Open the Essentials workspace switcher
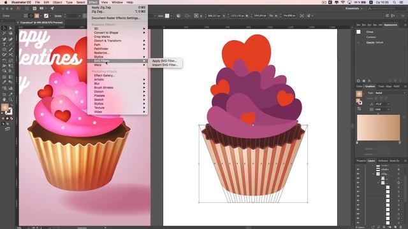Image resolution: width=408 pixels, height=229 pixels. [x=354, y=8]
